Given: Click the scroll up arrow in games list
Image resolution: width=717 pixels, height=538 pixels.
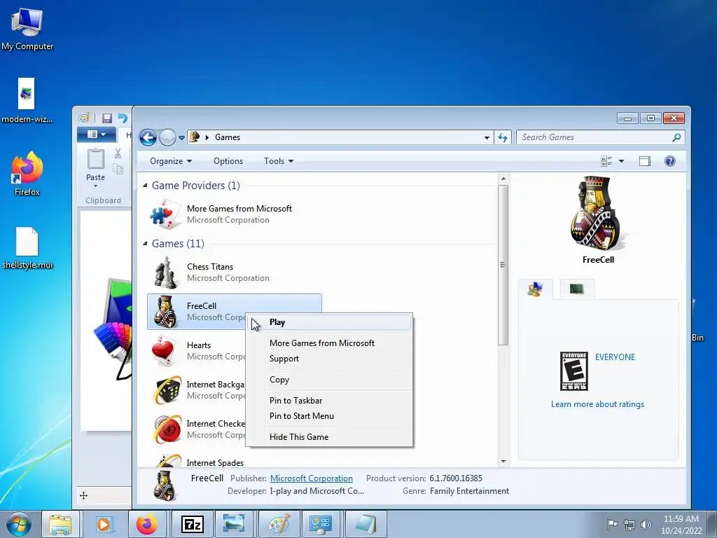Looking at the screenshot, I should pos(503,179).
